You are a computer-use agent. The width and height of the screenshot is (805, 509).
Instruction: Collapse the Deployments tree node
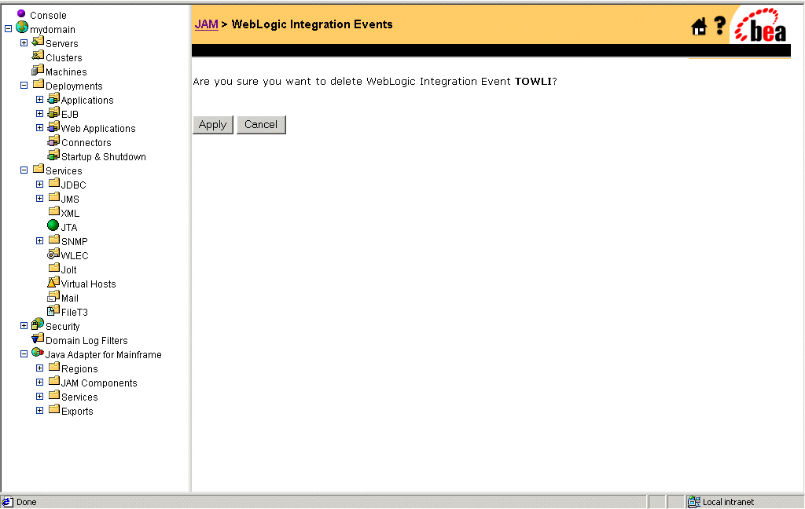pos(24,85)
